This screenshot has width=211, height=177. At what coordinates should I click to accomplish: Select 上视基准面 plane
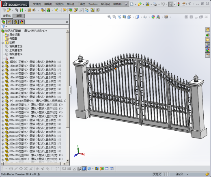16,50
